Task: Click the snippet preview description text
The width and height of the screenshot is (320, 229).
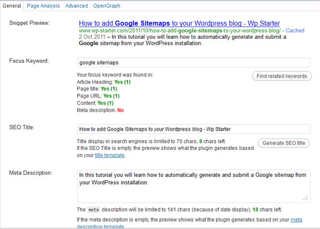Action: point(181,41)
